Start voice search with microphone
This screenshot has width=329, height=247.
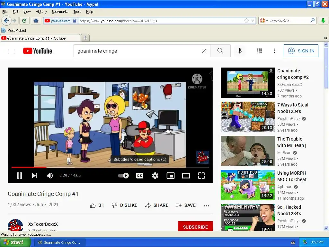coord(240,51)
